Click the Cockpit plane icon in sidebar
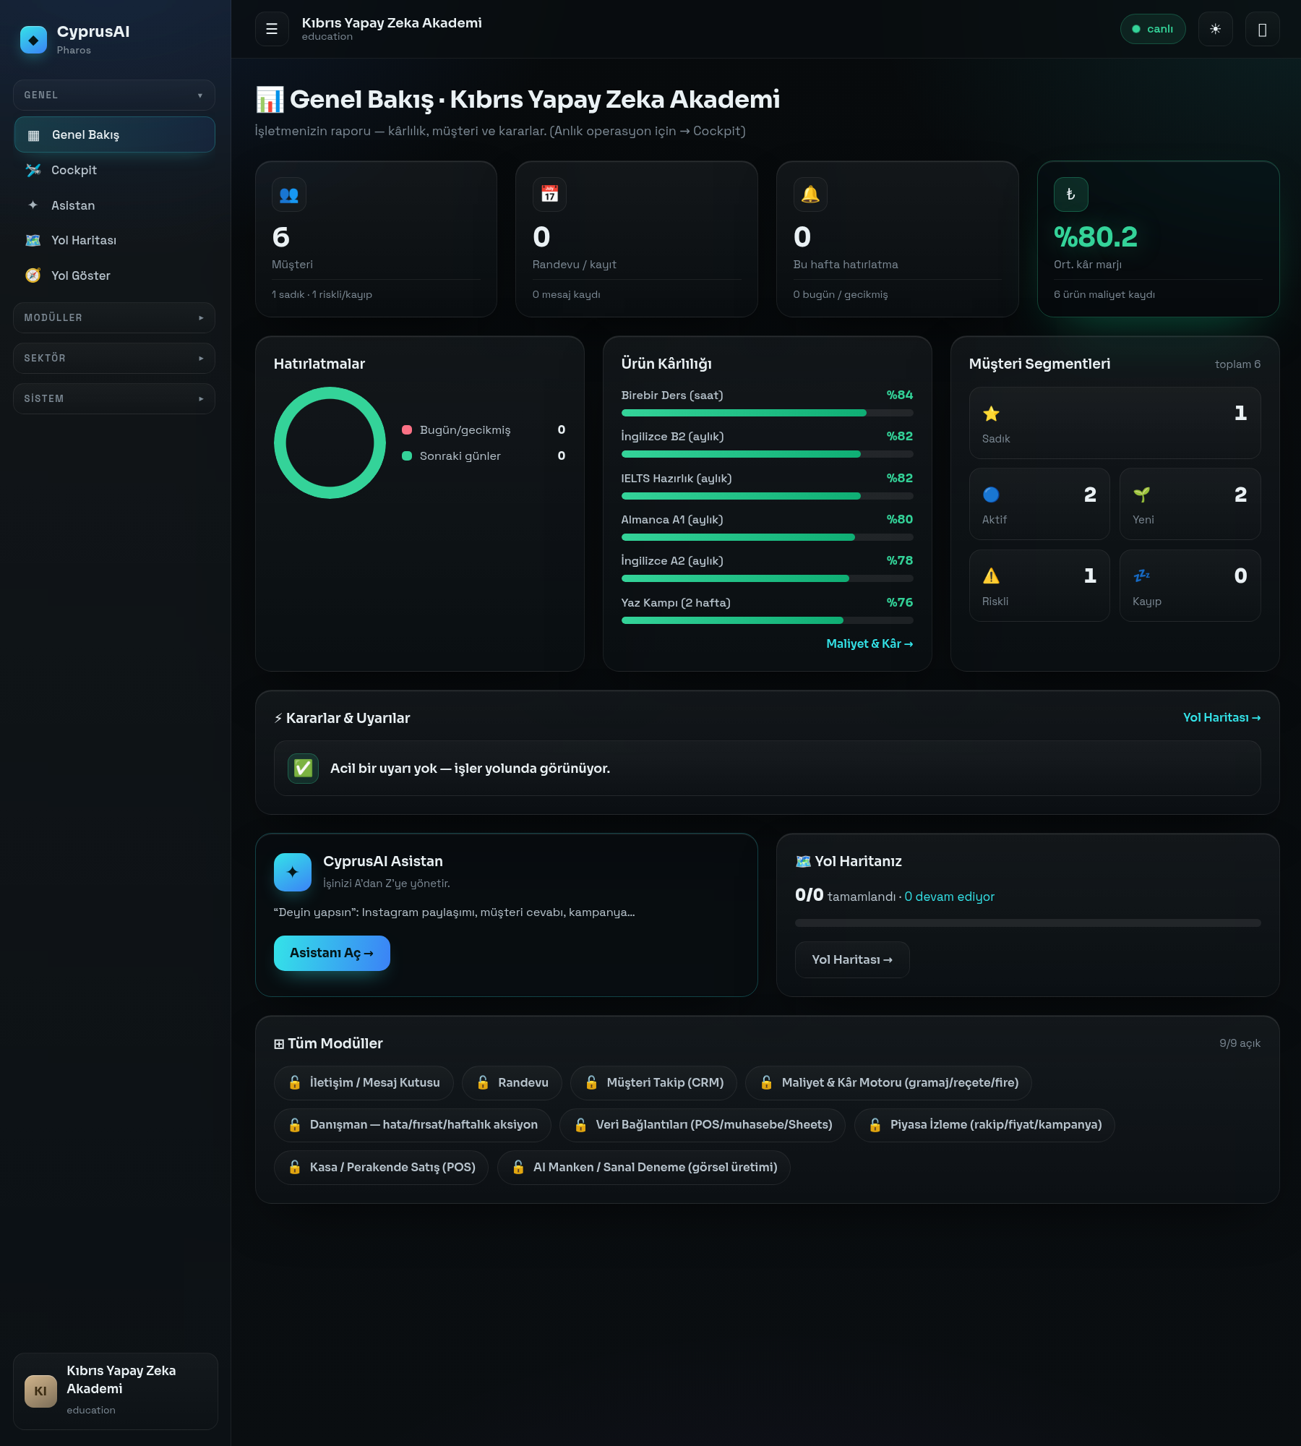The height and width of the screenshot is (1446, 1301). tap(33, 170)
